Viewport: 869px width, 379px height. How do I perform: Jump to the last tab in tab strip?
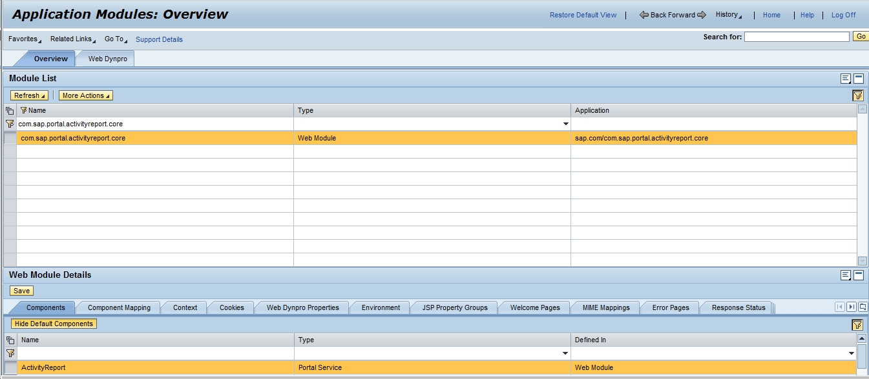click(852, 307)
